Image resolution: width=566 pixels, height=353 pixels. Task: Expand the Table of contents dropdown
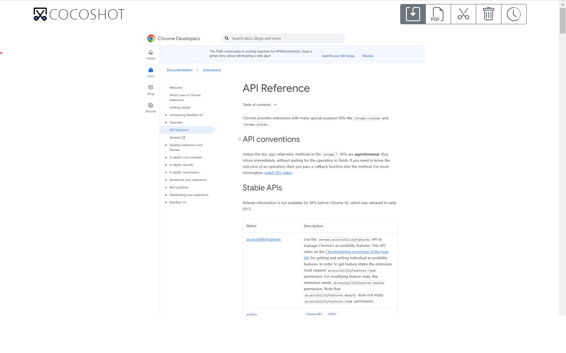coord(260,105)
